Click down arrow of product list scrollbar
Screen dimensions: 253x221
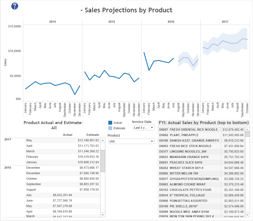pos(247,215)
